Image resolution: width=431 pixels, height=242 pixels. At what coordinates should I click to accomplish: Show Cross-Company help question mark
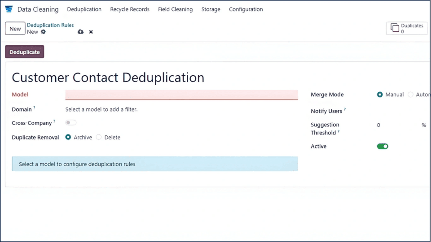pyautogui.click(x=54, y=121)
